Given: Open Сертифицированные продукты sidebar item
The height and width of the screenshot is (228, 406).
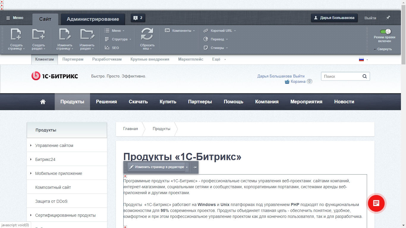Looking at the screenshot, I should [67, 215].
